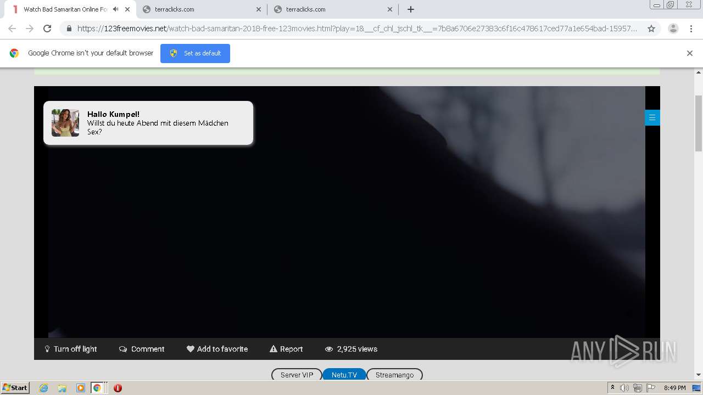
Task: Dismiss the default browser infobar
Action: 690,53
